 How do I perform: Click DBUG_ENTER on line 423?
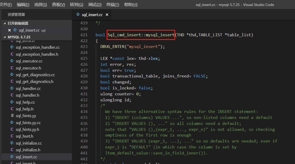[112, 47]
